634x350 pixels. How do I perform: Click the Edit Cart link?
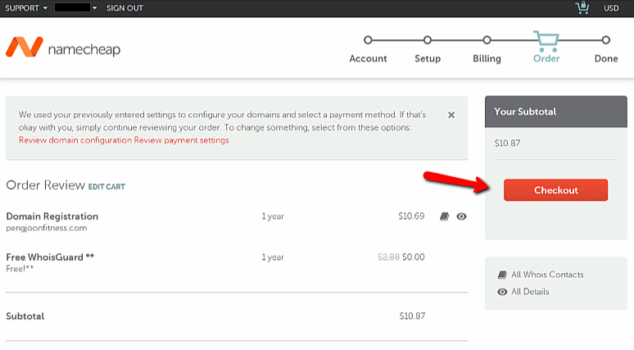(106, 187)
